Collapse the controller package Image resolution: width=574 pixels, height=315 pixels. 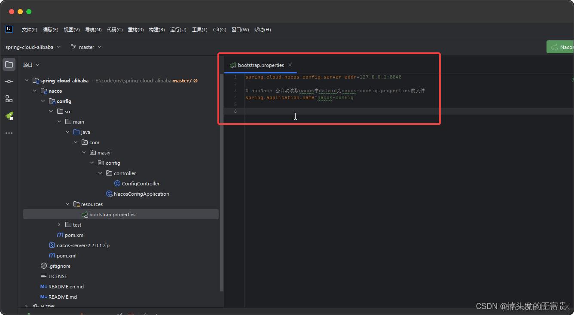pos(100,173)
